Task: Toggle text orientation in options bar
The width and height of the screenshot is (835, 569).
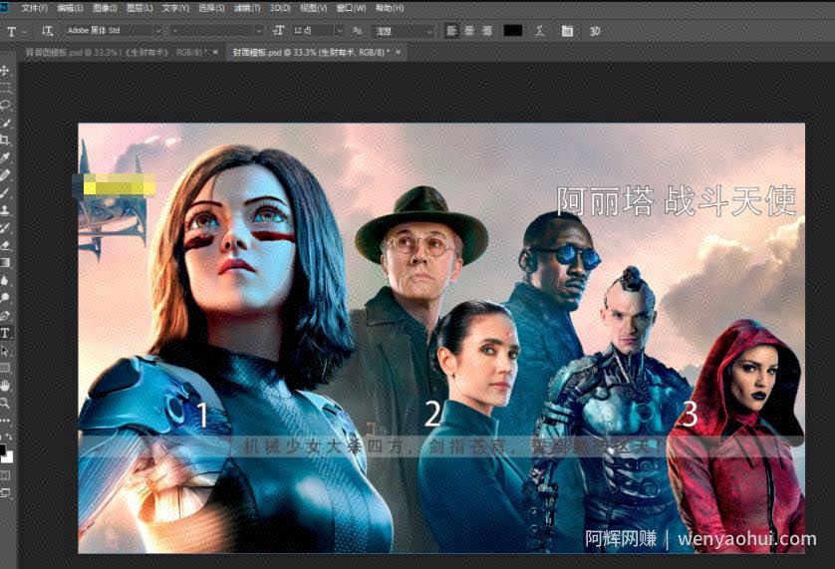Action: pyautogui.click(x=47, y=31)
